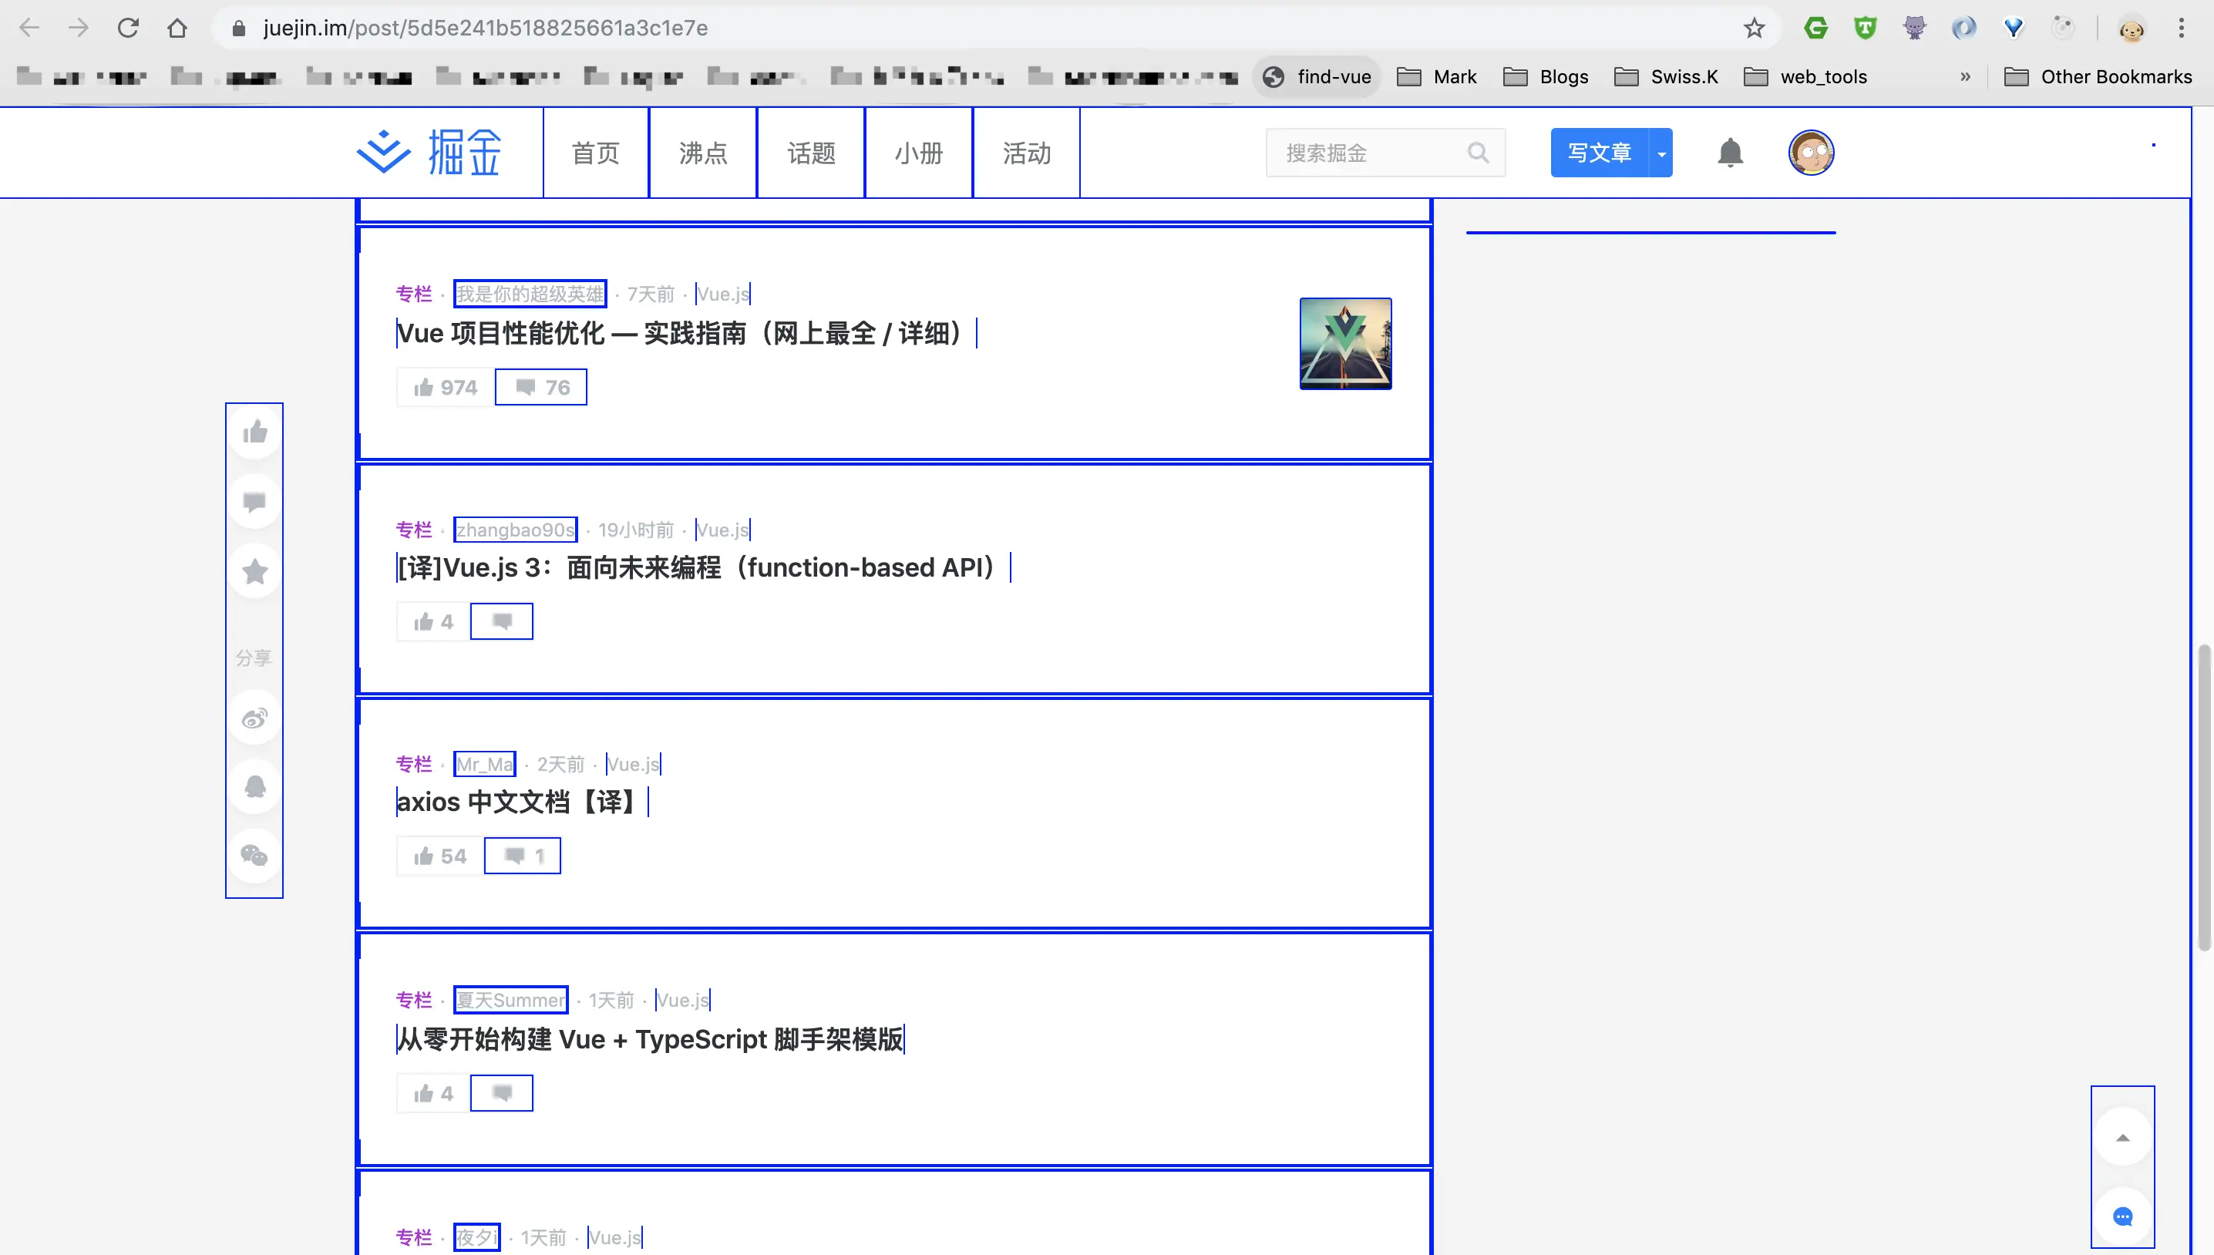The image size is (2214, 1255).
Task: Like Vue 项目性能优化 article showing 974
Action: [x=446, y=387]
